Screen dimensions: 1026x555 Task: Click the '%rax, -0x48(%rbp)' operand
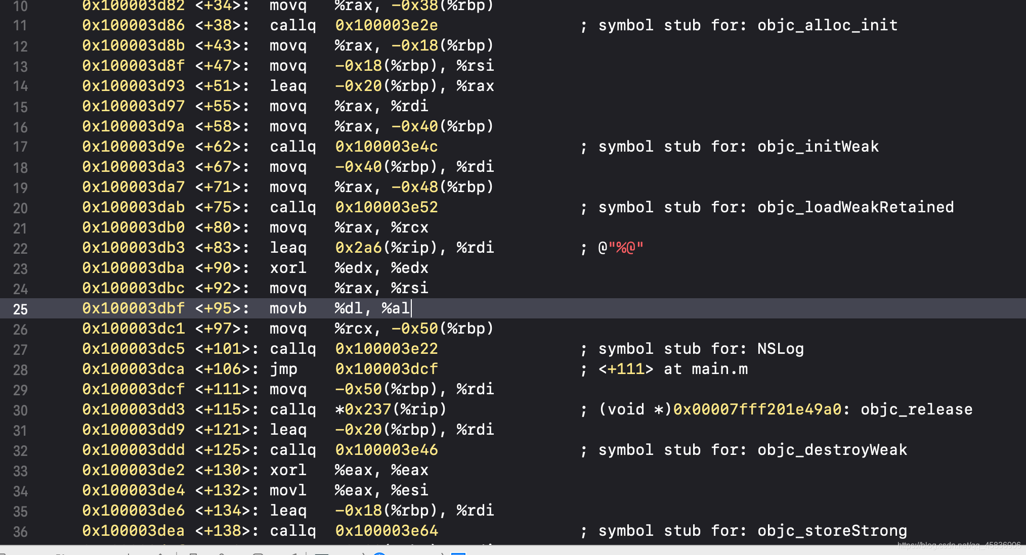coord(414,187)
